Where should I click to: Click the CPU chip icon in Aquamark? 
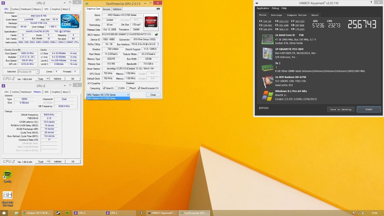point(267,39)
